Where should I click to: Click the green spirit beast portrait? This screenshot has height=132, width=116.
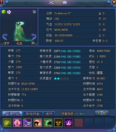(20, 31)
